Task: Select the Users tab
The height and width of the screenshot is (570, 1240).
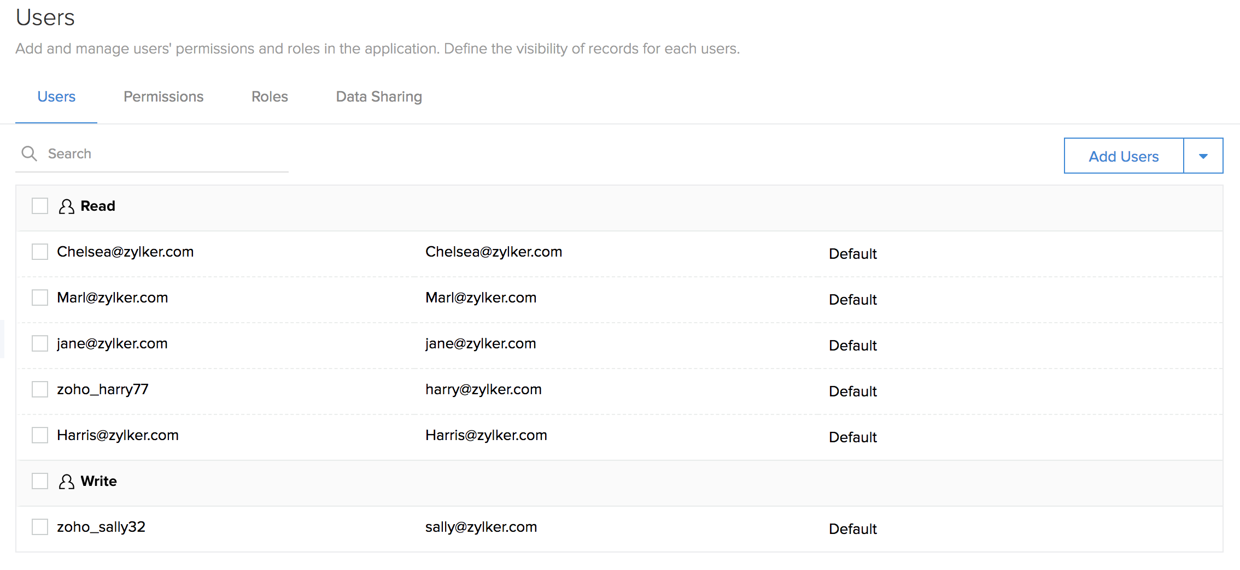Action: (56, 97)
